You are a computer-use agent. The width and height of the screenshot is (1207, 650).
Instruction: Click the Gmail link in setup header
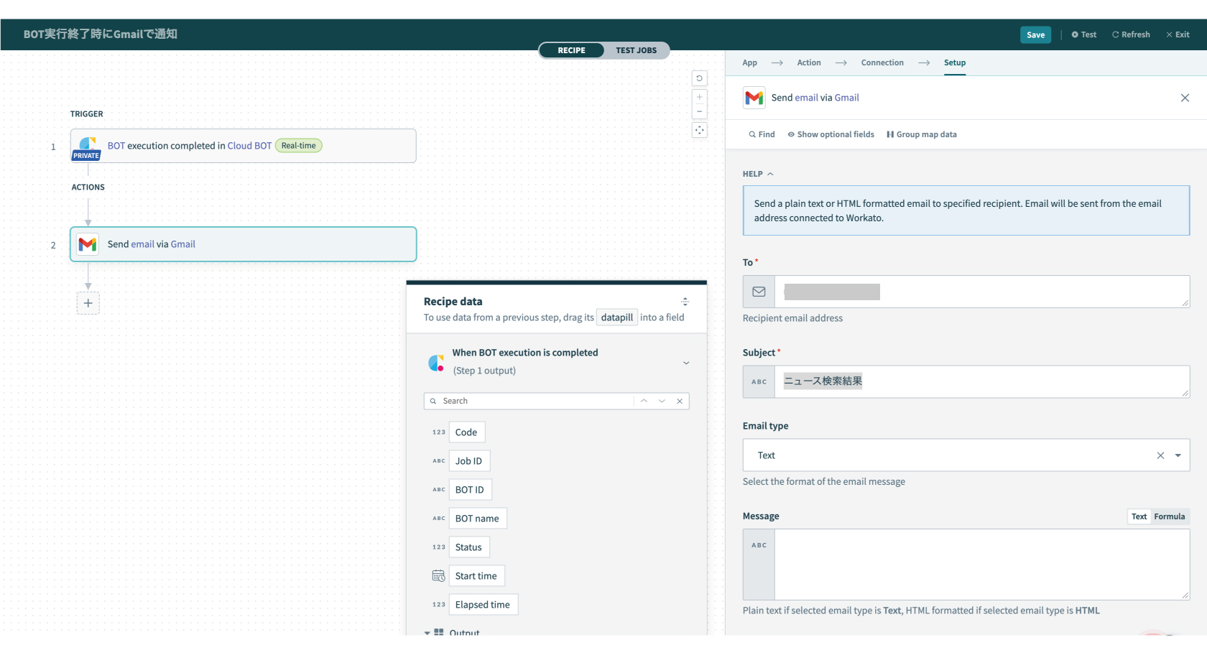tap(846, 98)
